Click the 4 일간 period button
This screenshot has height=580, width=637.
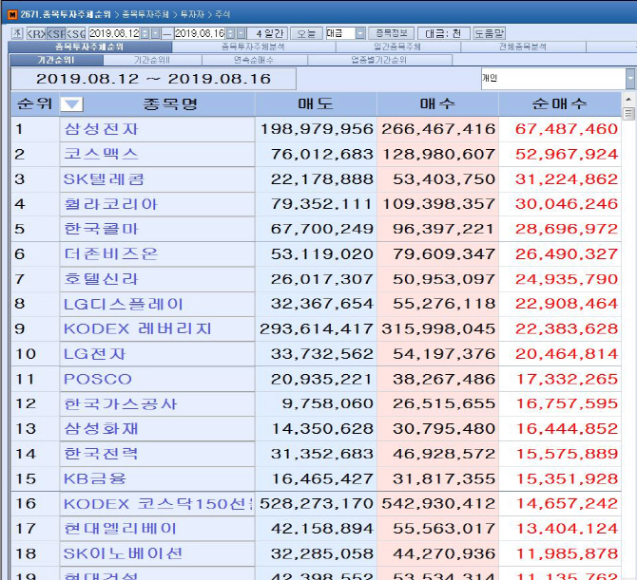pyautogui.click(x=268, y=33)
